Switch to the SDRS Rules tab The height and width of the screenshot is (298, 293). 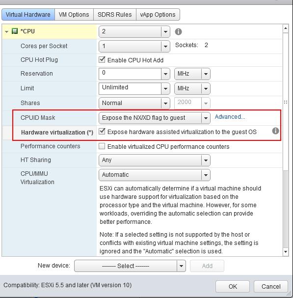tap(115, 14)
